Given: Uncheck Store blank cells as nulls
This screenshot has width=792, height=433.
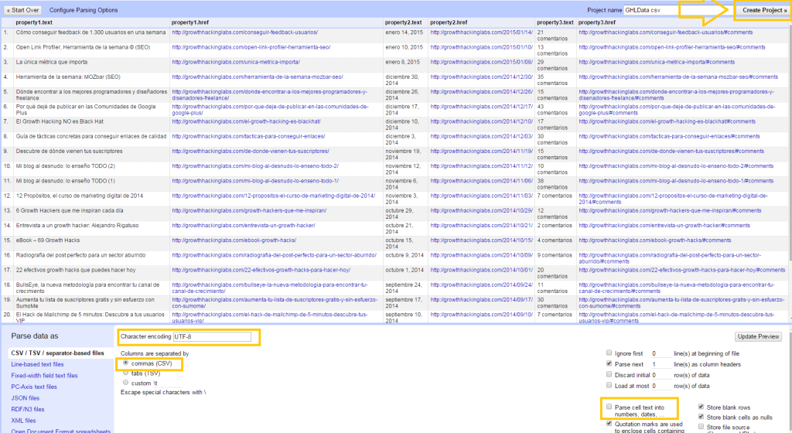Looking at the screenshot, I should 701,417.
